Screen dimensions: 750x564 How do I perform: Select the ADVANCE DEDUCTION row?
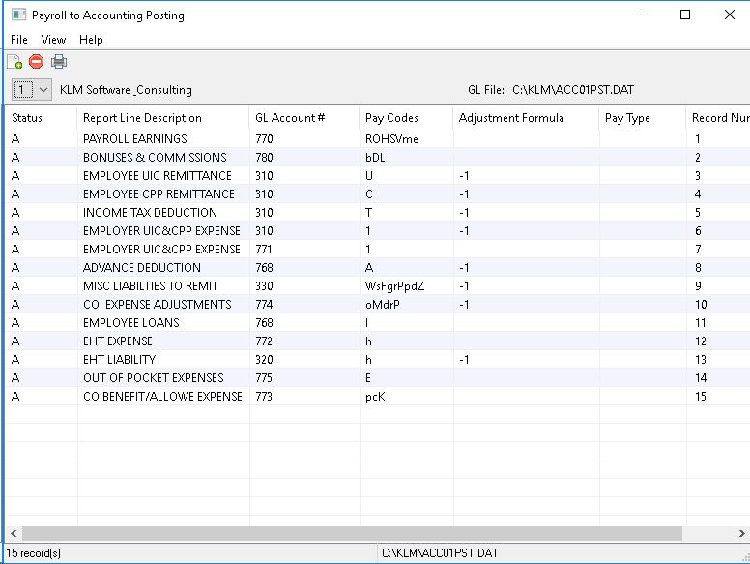[x=377, y=268]
